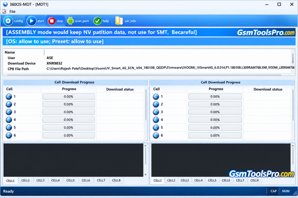
Task: Switch to CELL8 tab in right log panel
Action: (x=255, y=180)
